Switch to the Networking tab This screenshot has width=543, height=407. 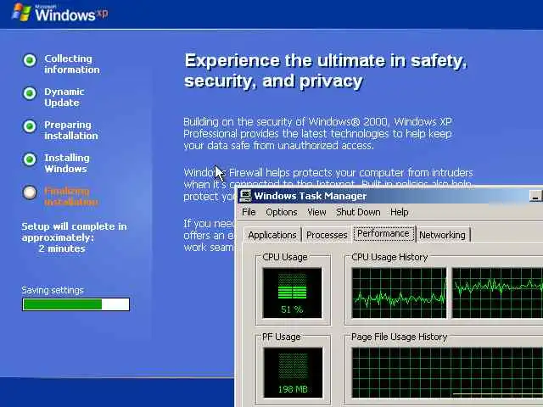pos(442,235)
